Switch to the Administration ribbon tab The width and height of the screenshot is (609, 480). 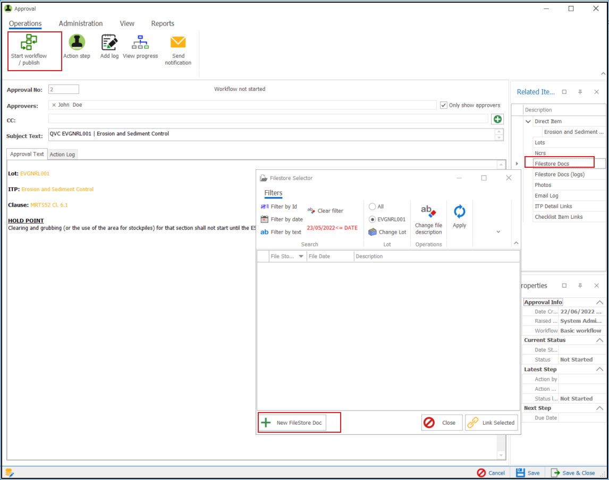point(81,23)
